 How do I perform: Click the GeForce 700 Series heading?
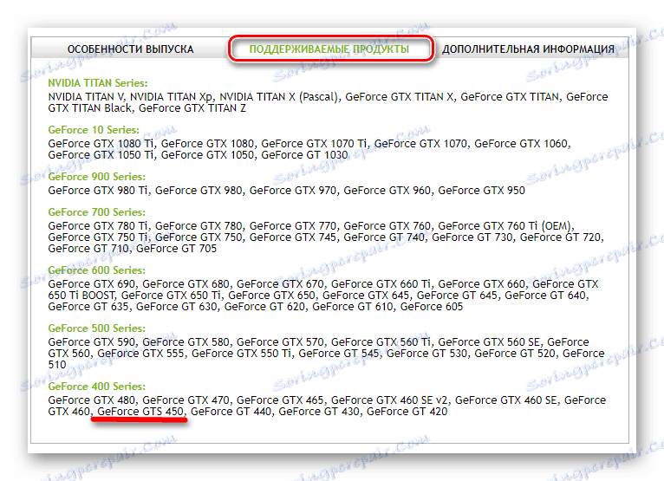tap(96, 211)
